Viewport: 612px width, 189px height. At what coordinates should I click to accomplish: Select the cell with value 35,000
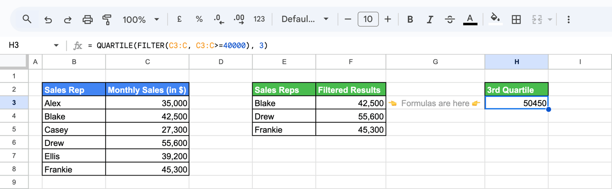(147, 103)
